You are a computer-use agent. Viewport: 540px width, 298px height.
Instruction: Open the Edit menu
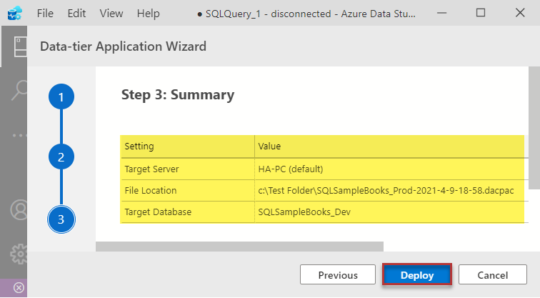coord(76,14)
